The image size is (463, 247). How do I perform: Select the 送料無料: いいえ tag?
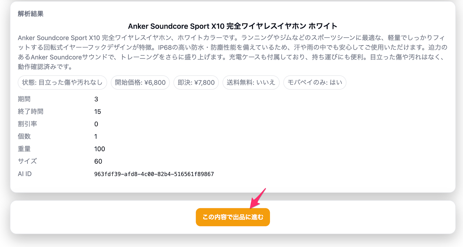click(251, 83)
